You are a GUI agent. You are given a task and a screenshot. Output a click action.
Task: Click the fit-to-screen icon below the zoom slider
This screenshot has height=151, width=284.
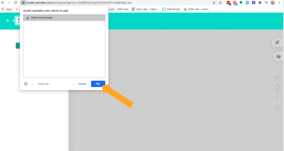pos(277,107)
